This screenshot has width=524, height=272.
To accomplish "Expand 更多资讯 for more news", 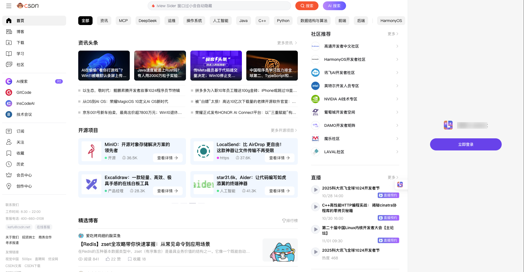I will 287,43.
